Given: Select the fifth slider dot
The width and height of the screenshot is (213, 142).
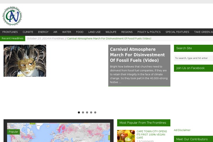Looking at the screenshot, I should (x=95, y=113).
